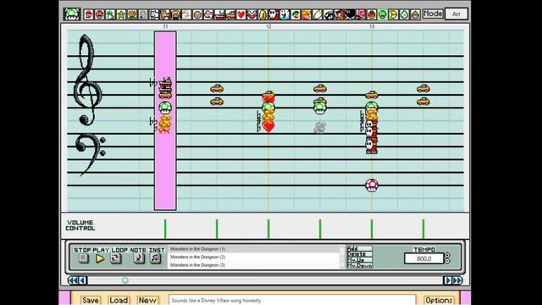This screenshot has width=542, height=305.
Task: Select the Car instrument in toolbar
Action: pyautogui.click(x=230, y=14)
